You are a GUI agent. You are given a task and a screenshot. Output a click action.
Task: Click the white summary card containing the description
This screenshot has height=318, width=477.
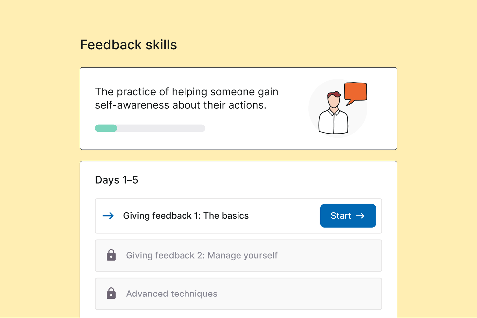(x=238, y=109)
